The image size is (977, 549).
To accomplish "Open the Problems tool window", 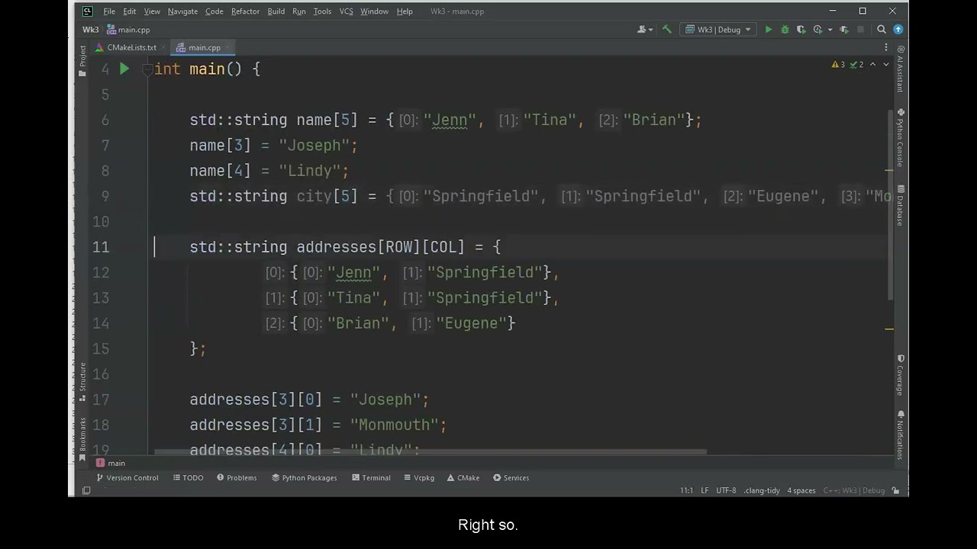I will click(237, 478).
